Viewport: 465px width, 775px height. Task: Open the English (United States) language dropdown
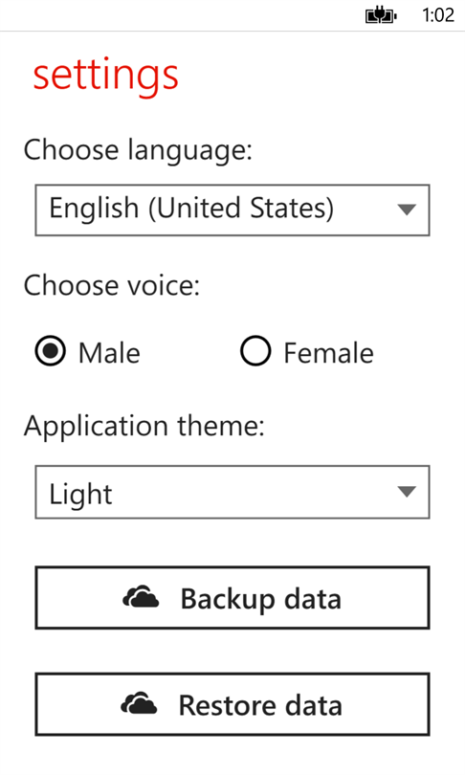232,210
